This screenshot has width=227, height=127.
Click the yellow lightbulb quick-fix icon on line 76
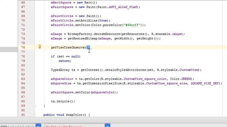[x=40, y=46]
